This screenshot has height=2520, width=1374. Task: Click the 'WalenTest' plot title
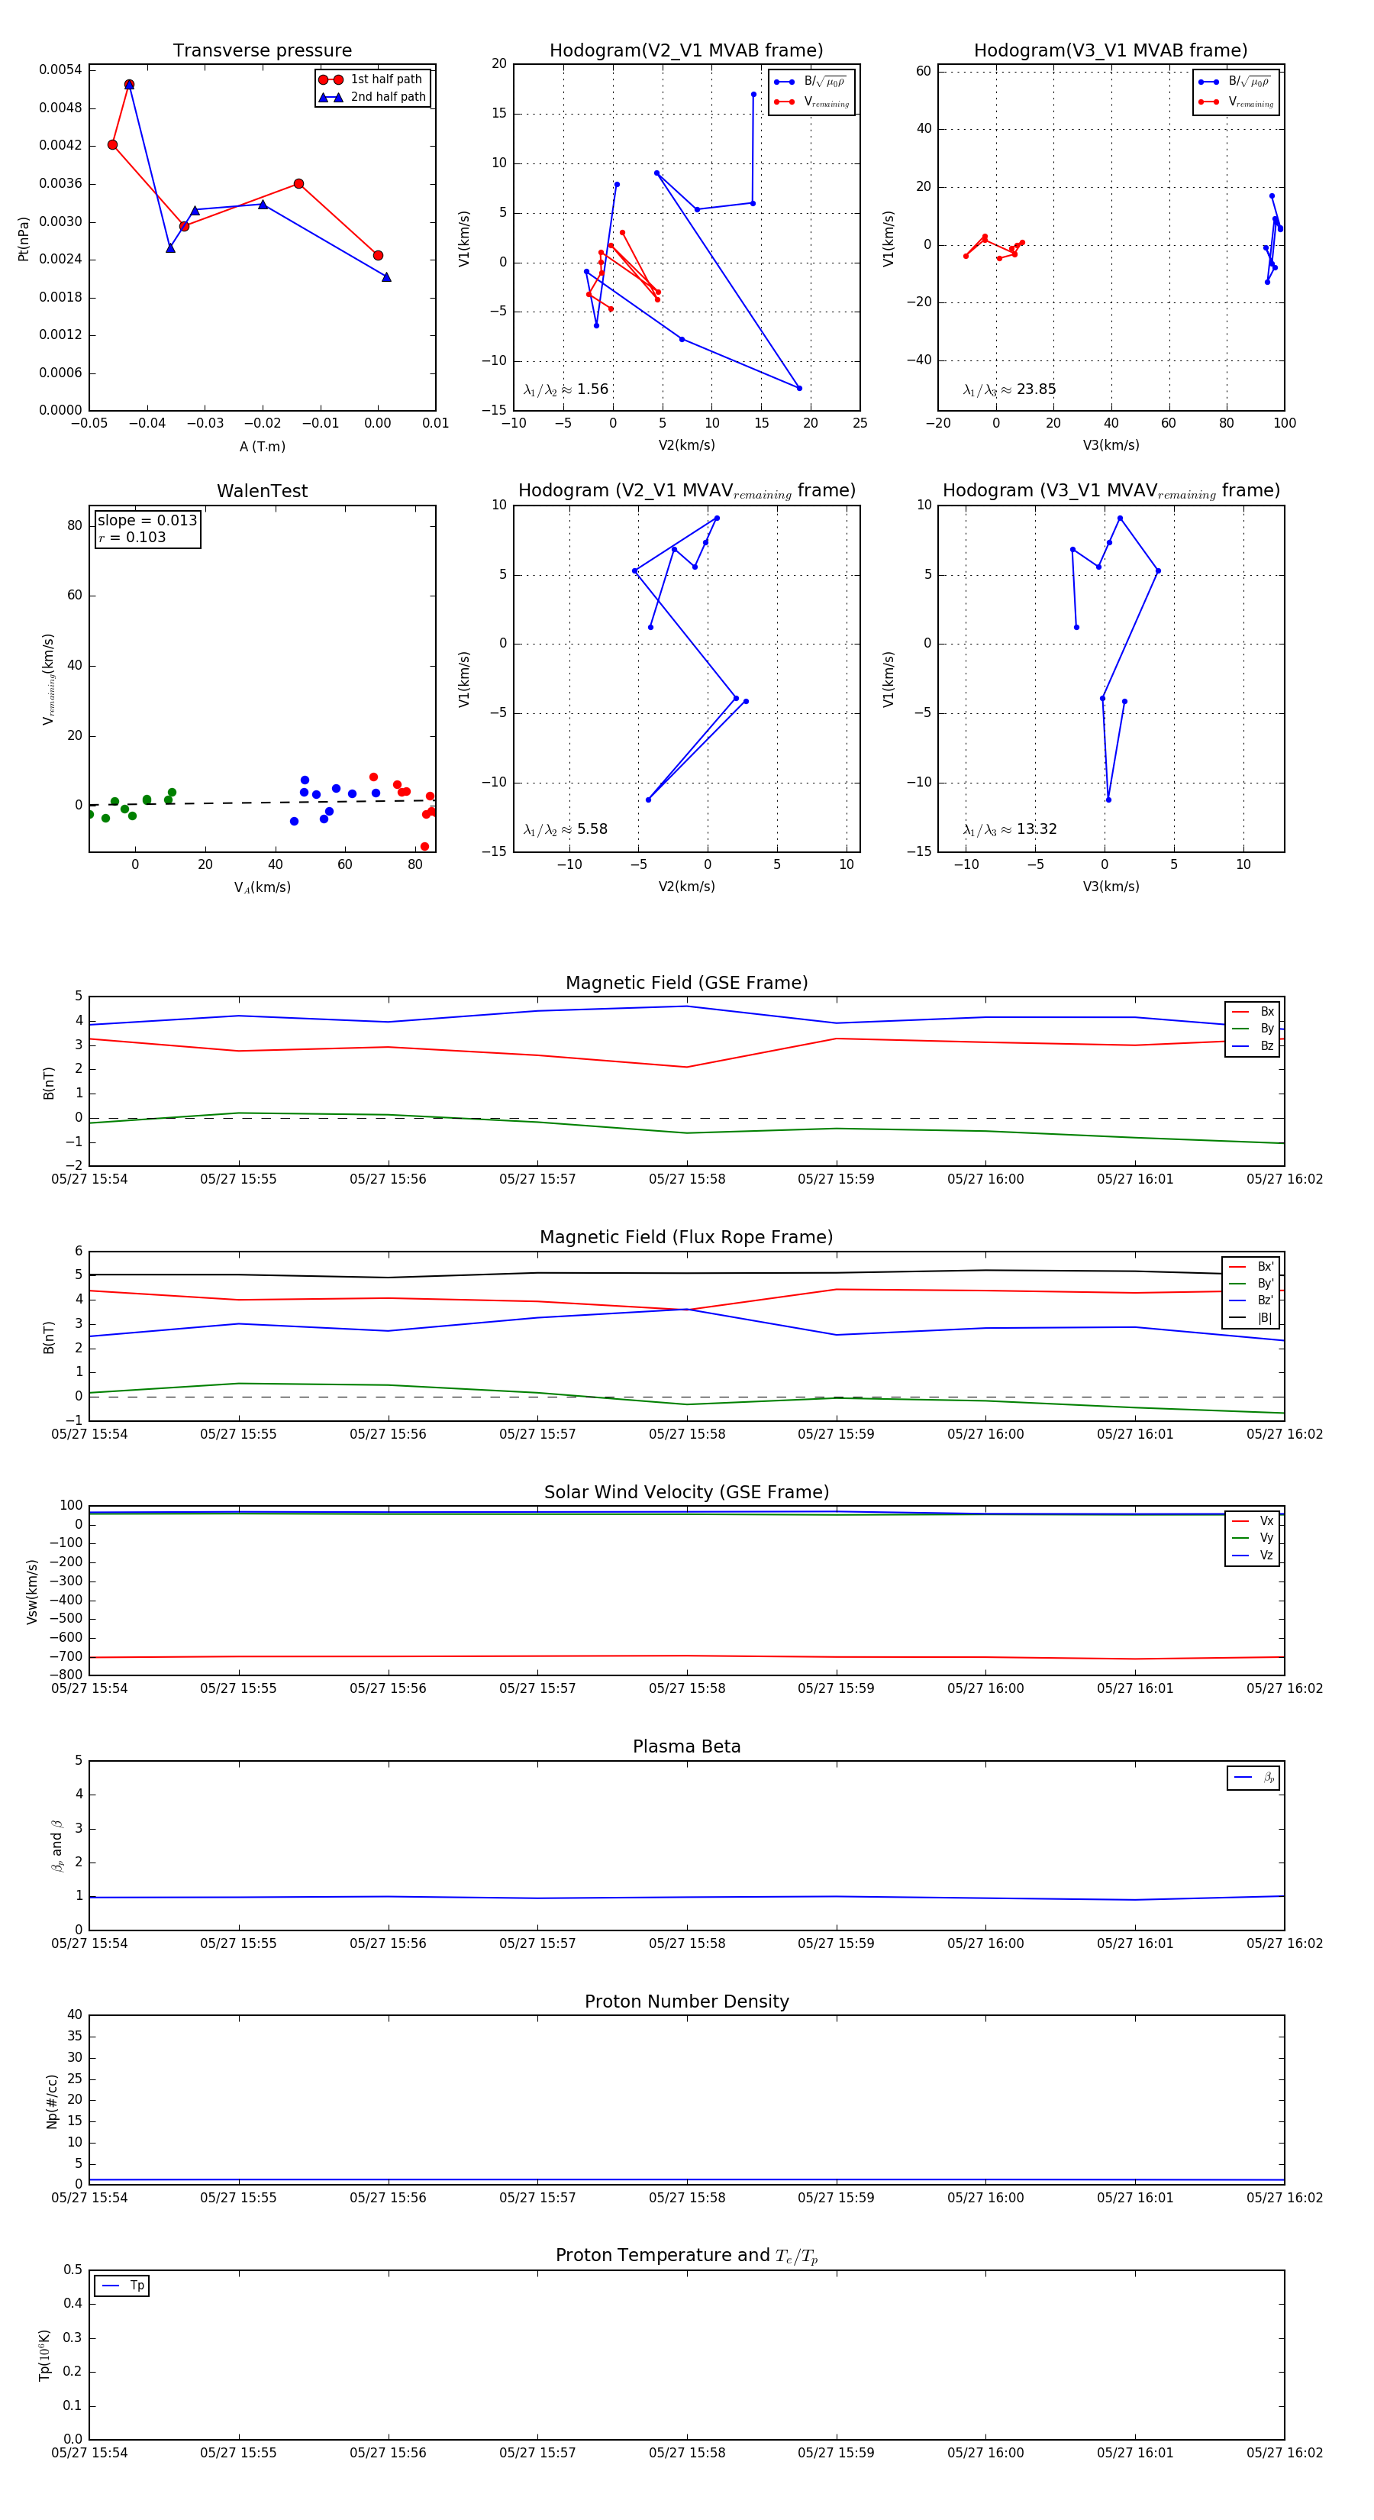(262, 491)
